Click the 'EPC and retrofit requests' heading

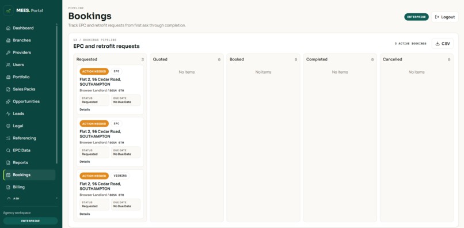tap(107, 47)
